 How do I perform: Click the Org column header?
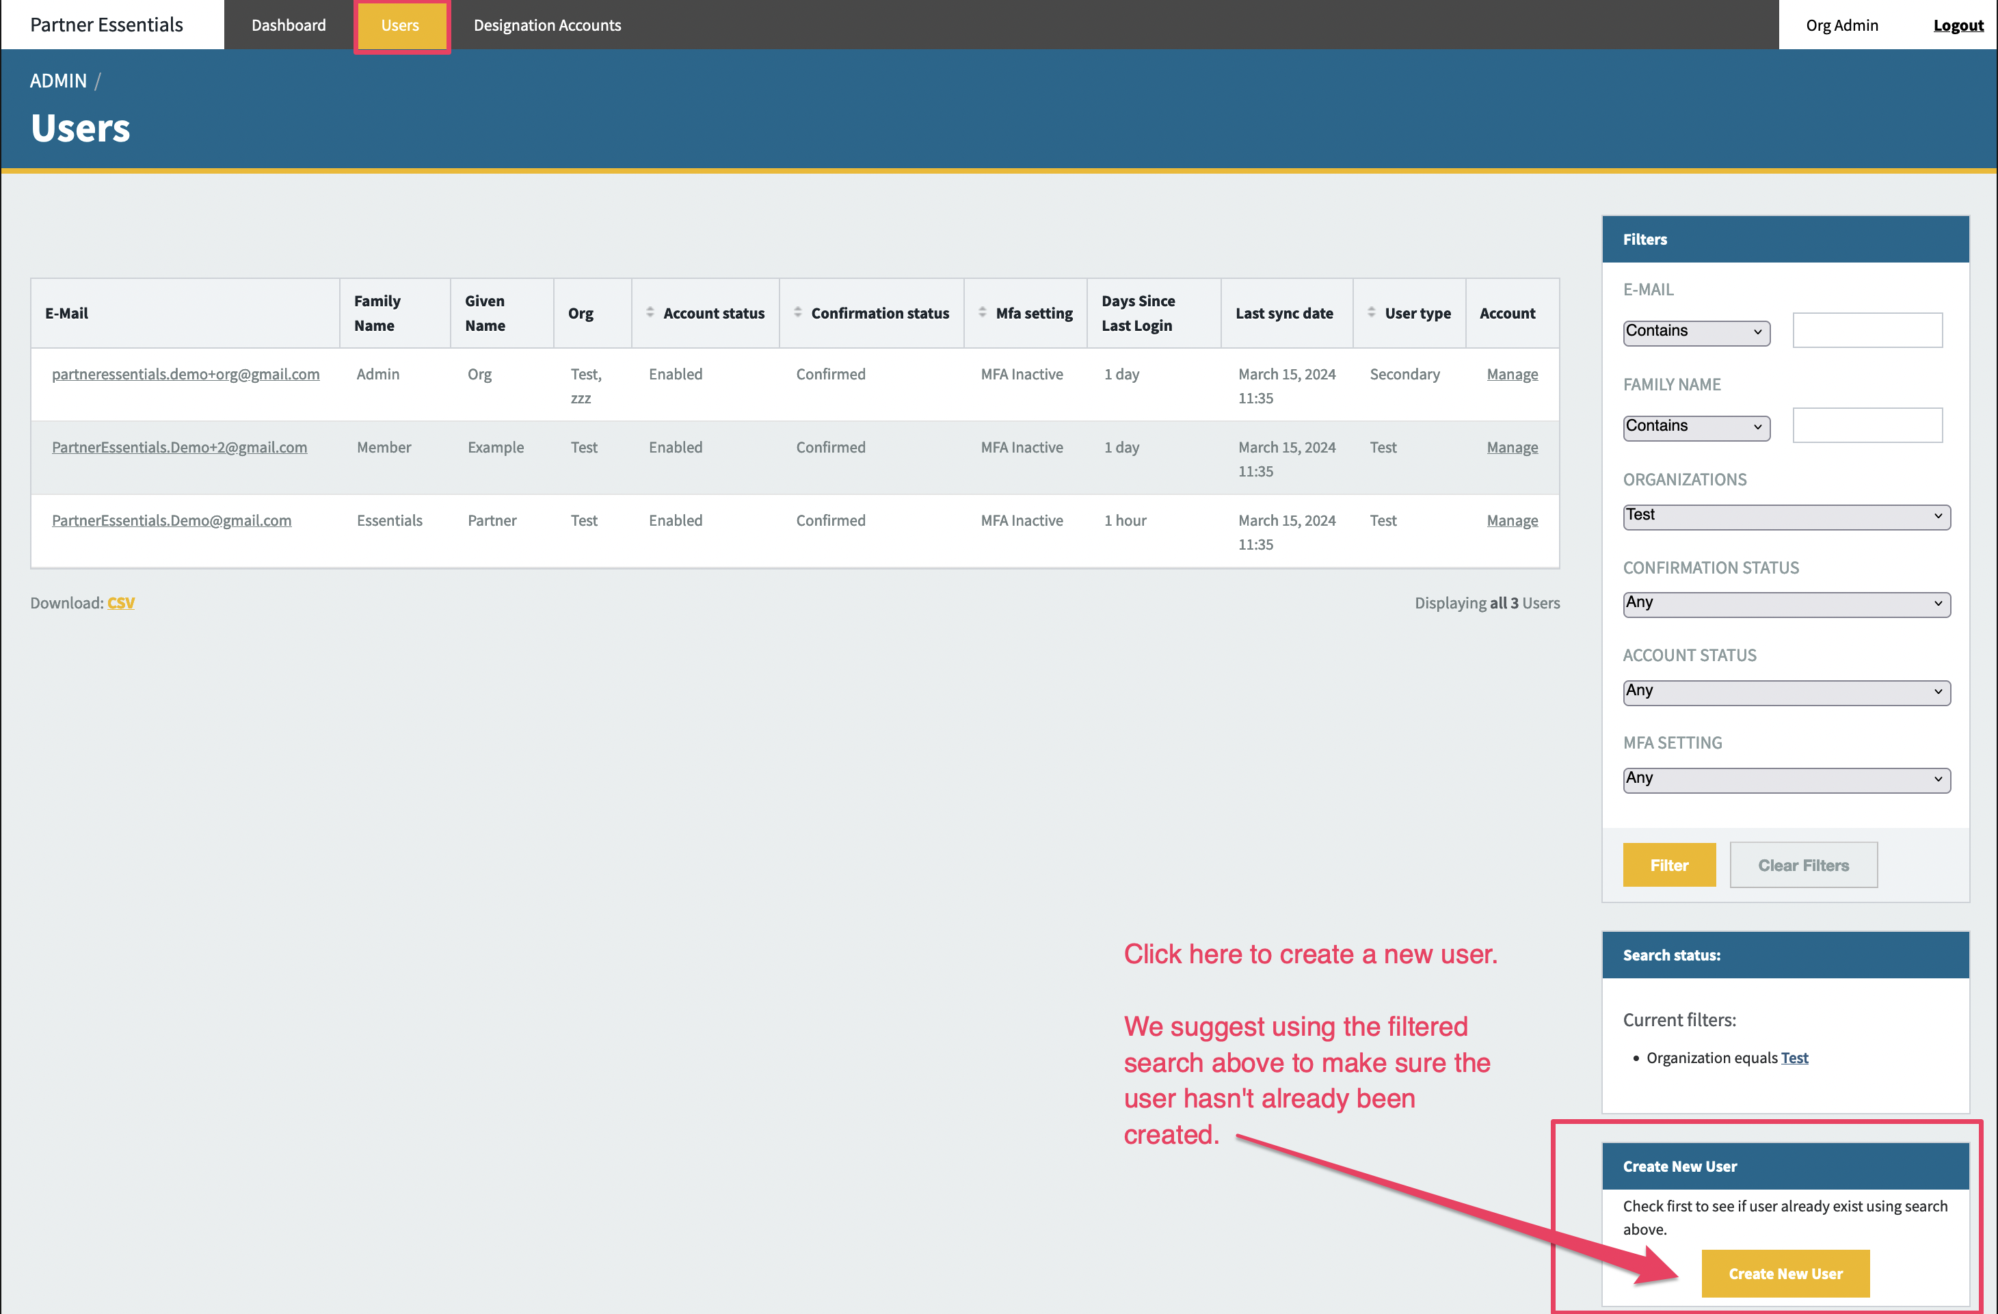[593, 313]
